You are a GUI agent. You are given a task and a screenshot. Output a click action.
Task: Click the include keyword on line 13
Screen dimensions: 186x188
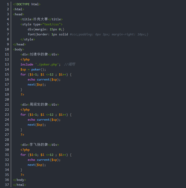click(x=27, y=64)
